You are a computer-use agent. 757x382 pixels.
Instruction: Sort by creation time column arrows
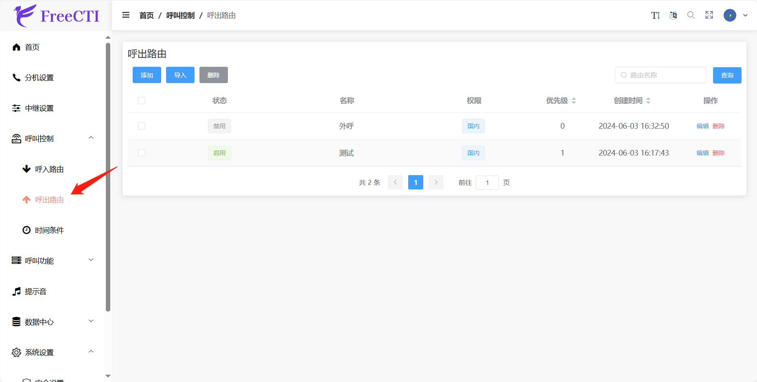pos(648,101)
